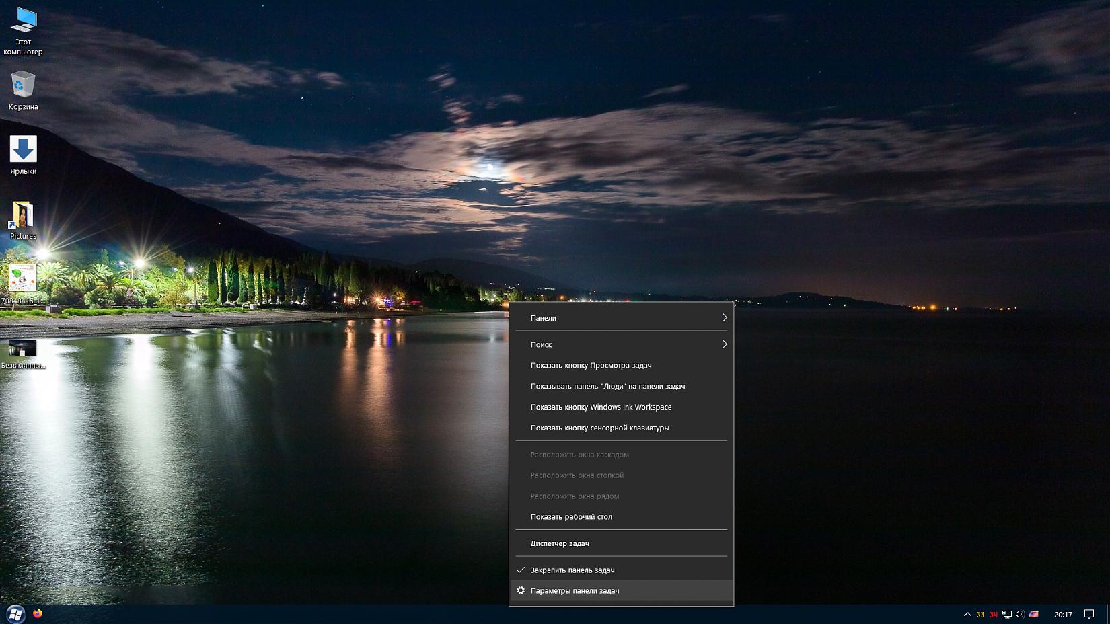Click the Ярлыки blue arrow icon
Image resolution: width=1110 pixels, height=624 pixels.
coord(23,150)
